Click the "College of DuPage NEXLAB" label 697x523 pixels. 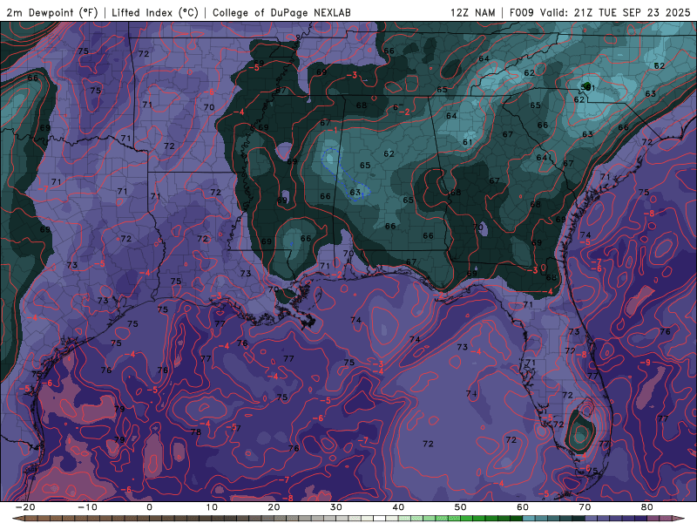point(281,12)
